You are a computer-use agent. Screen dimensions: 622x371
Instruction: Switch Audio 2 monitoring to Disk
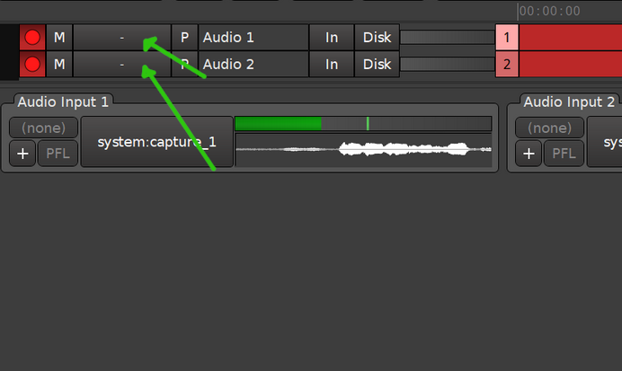[x=378, y=65]
